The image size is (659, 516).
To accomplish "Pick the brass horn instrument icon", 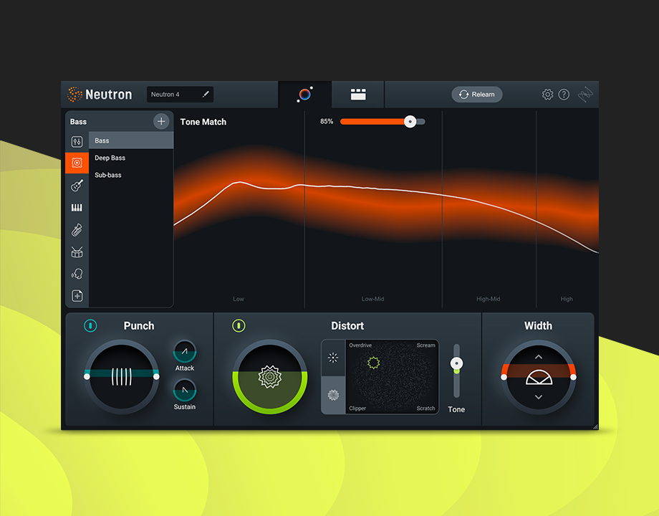I will pyautogui.click(x=77, y=230).
